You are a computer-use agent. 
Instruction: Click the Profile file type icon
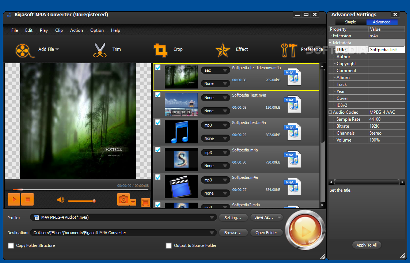[x=37, y=217]
